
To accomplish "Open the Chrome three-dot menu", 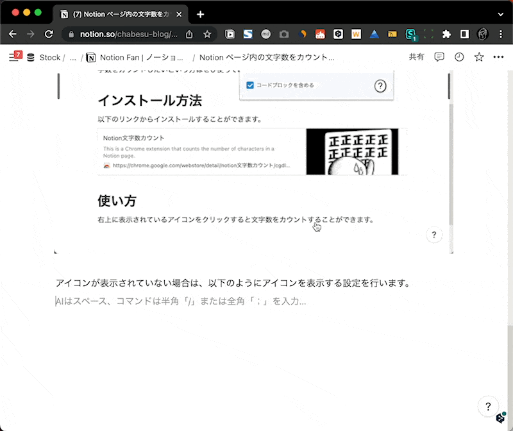I will click(501, 34).
